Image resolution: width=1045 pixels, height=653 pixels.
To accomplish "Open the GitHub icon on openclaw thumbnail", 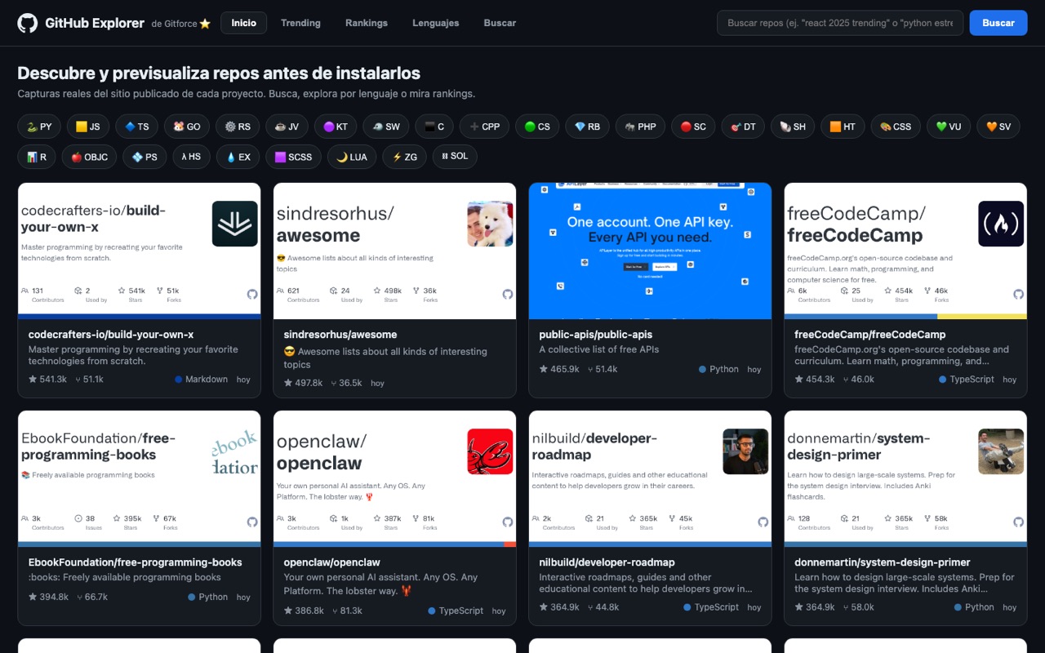I will (508, 522).
